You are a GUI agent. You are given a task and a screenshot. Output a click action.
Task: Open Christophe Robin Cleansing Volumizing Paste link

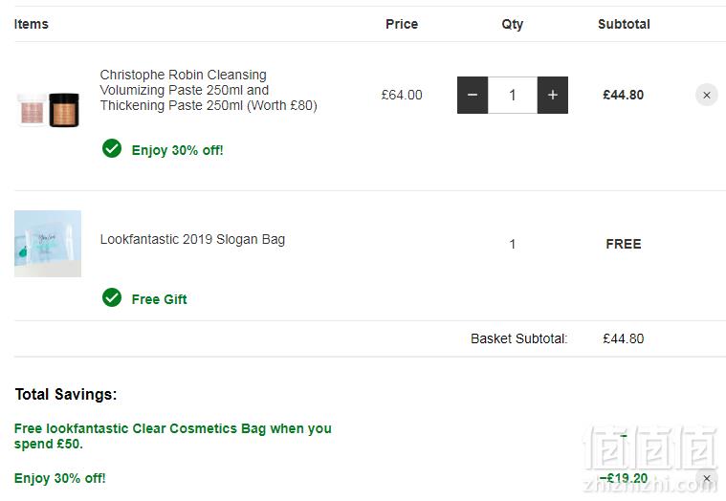(209, 90)
